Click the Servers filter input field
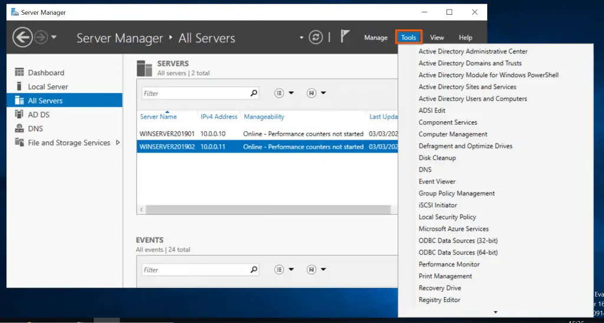This screenshot has height=323, width=604. 195,94
